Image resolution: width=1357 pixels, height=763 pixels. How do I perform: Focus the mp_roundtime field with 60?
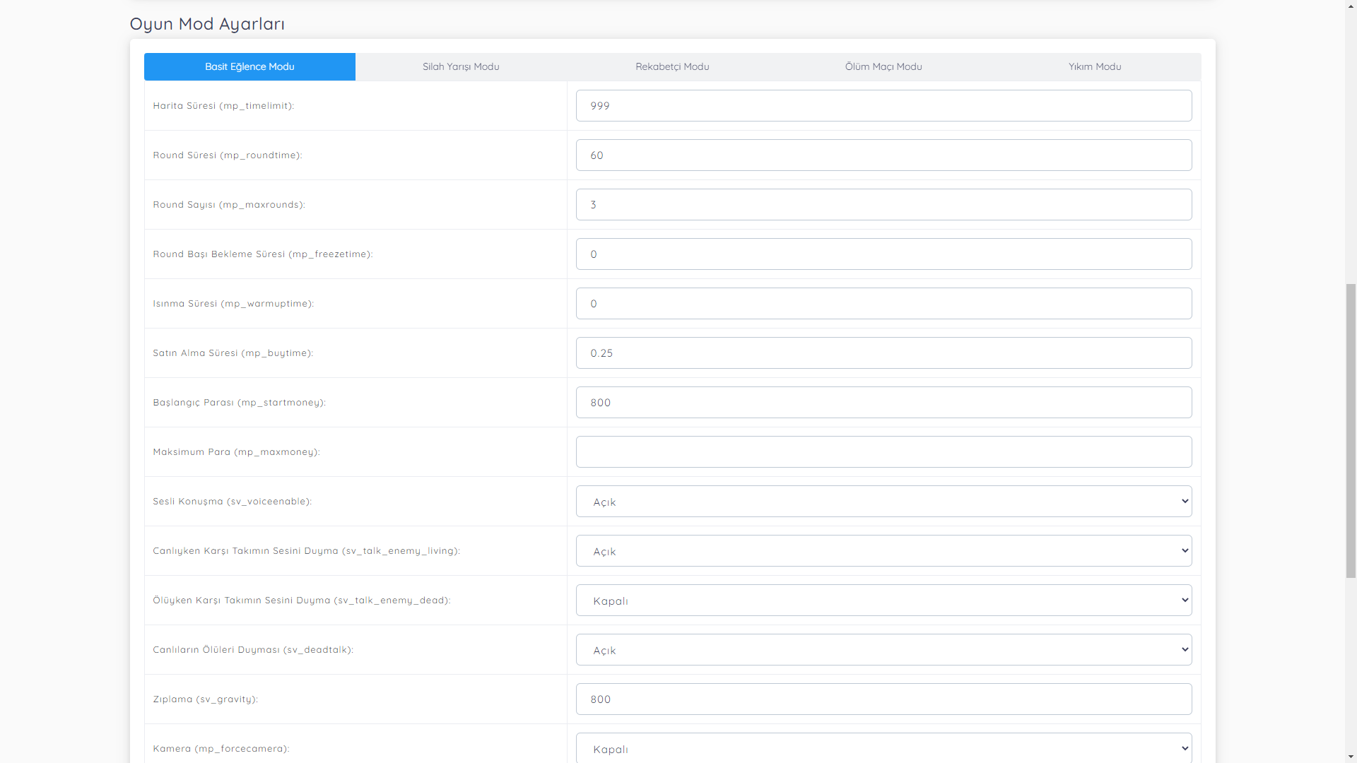(x=883, y=155)
